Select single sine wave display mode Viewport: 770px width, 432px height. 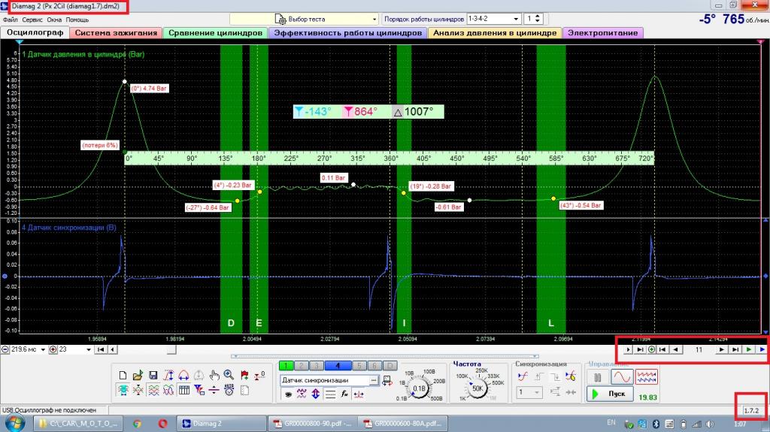(622, 377)
